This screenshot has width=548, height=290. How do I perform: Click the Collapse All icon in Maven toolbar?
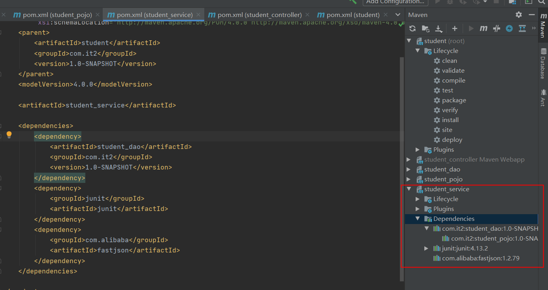pyautogui.click(x=522, y=28)
